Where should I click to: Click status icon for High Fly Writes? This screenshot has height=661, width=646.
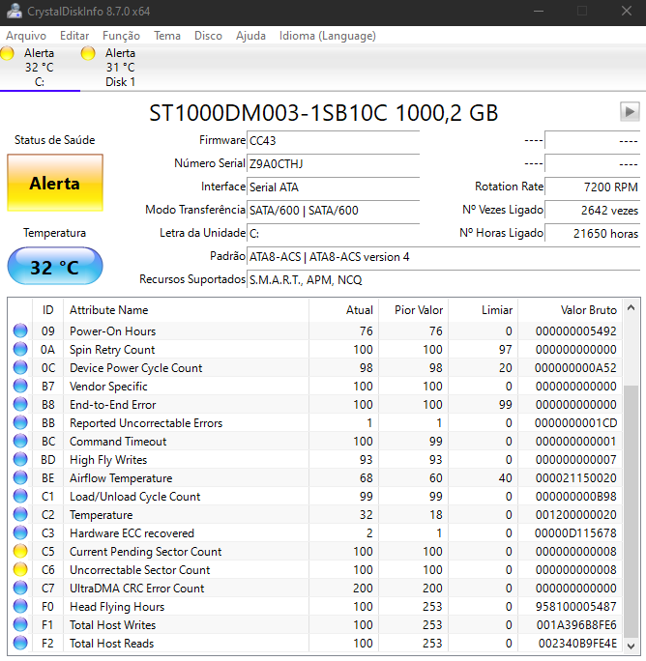pos(20,459)
